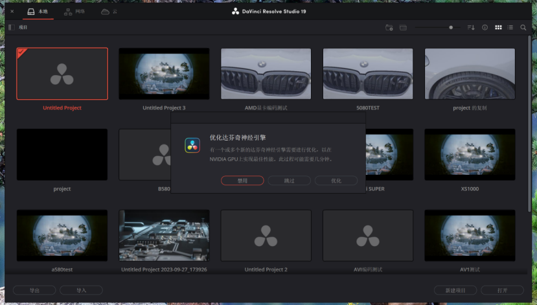Select Untitled Project 2023-09-27_173926 thumbnail

(x=164, y=236)
